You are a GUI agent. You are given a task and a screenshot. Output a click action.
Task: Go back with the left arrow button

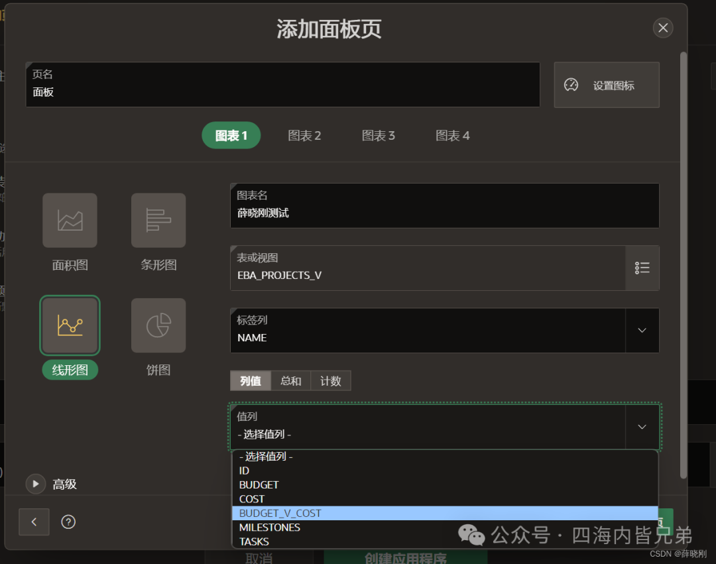coord(34,522)
